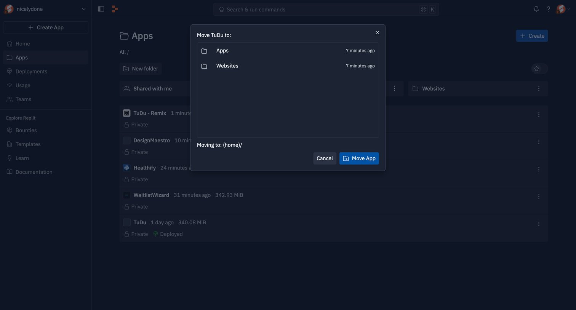Screen dimensions: 576x310
Task: Click the Deployed status of TuDu
Action: pos(168,234)
